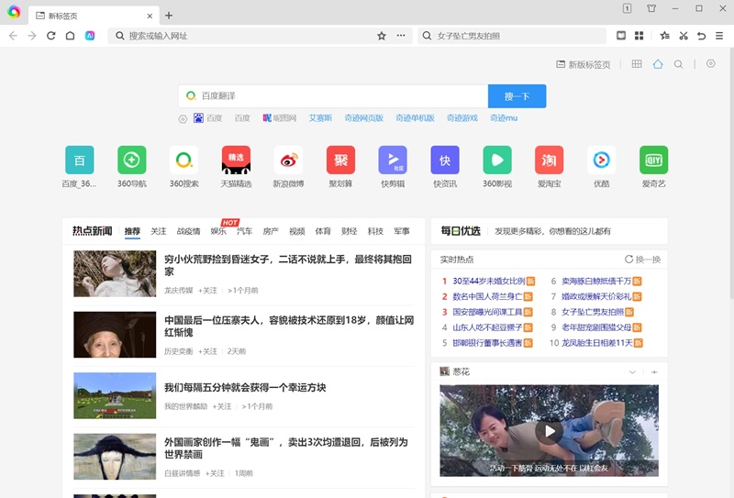Open the page settings circle icon

710,63
